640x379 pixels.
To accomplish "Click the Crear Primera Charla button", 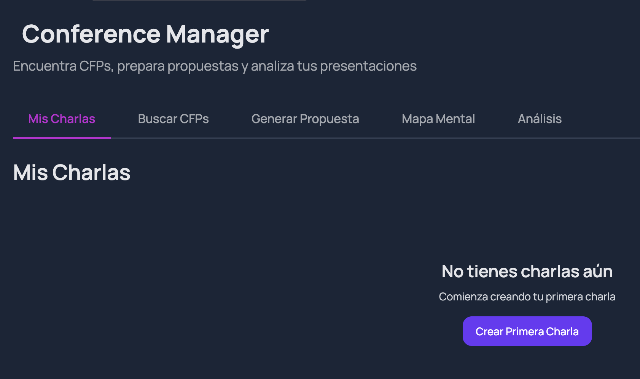I will point(527,331).
